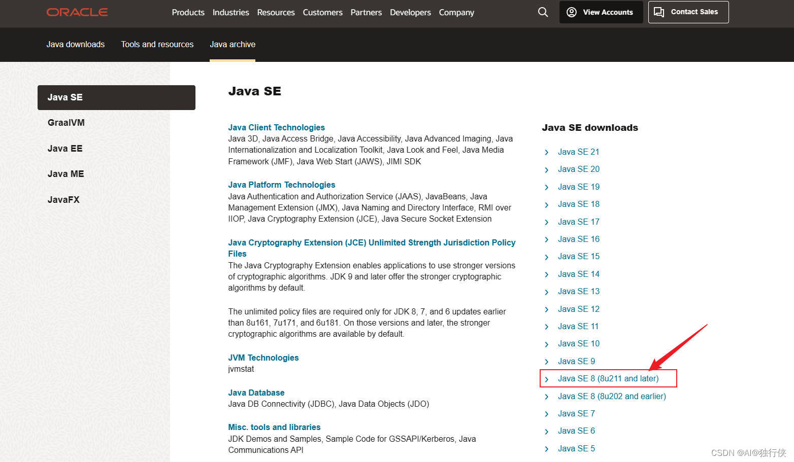Switch to Java downloads tab
The height and width of the screenshot is (462, 794).
(76, 44)
